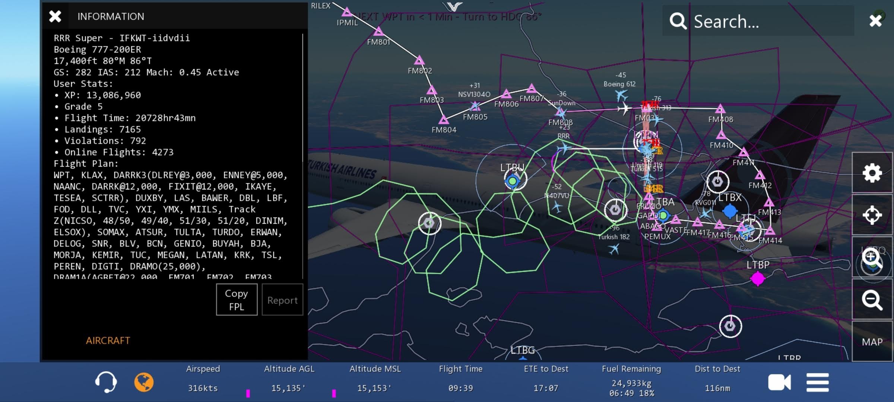Image resolution: width=894 pixels, height=402 pixels.
Task: Zoom in the map with magnifier plus
Action: coord(872,258)
